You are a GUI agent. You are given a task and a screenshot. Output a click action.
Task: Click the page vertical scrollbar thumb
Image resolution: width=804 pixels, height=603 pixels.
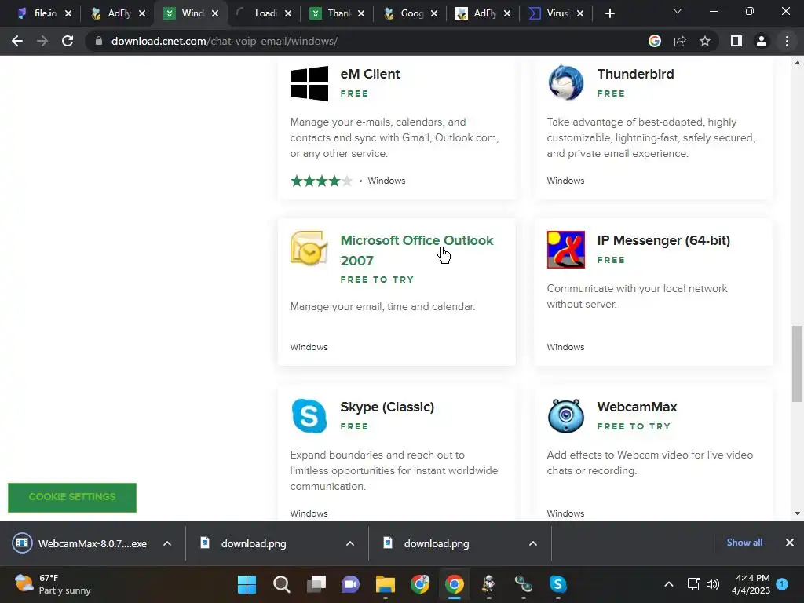point(797,364)
